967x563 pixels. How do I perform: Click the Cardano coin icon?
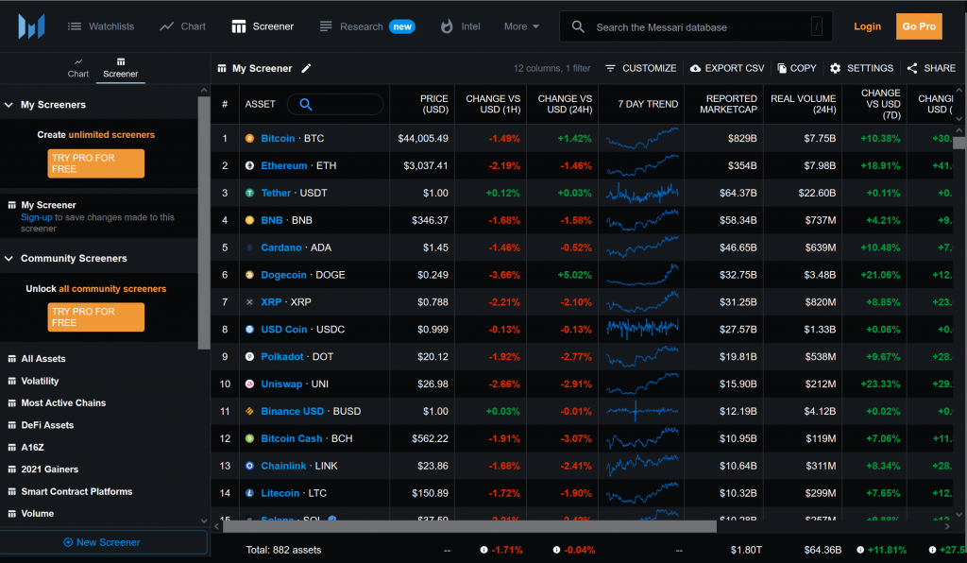(249, 247)
